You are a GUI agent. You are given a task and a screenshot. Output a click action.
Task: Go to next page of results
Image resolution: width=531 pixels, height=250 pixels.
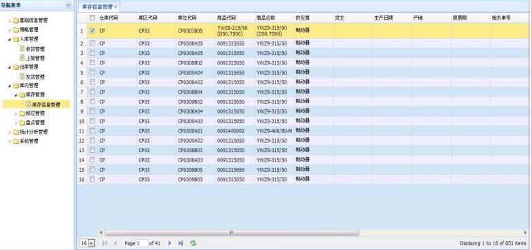(170, 243)
